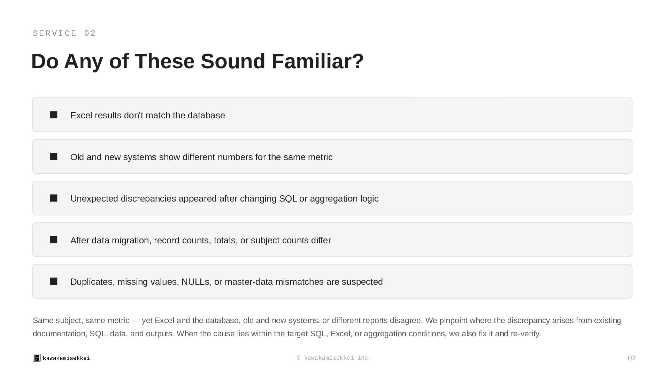Click the square bullet beside Excel results
Image resolution: width=669 pixels, height=376 pixels.
pyautogui.click(x=54, y=115)
